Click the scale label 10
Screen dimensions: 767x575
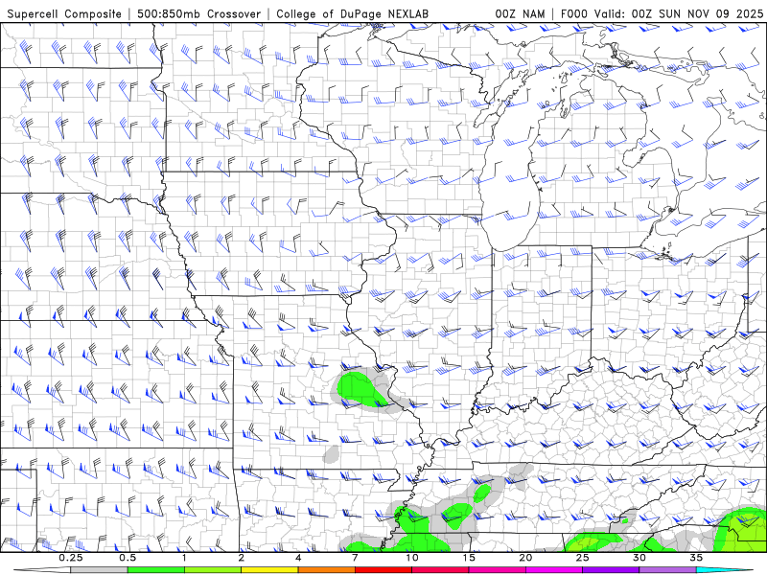click(412, 558)
